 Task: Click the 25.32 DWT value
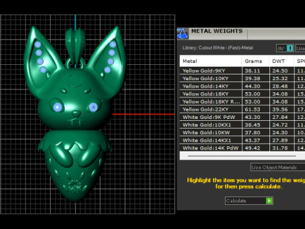click(x=280, y=78)
